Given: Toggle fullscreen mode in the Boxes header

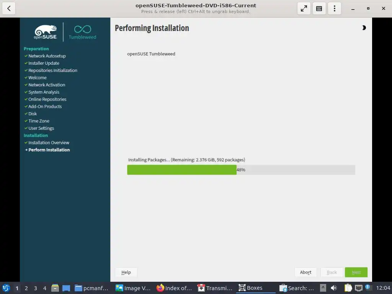Looking at the screenshot, I should coord(304,8).
